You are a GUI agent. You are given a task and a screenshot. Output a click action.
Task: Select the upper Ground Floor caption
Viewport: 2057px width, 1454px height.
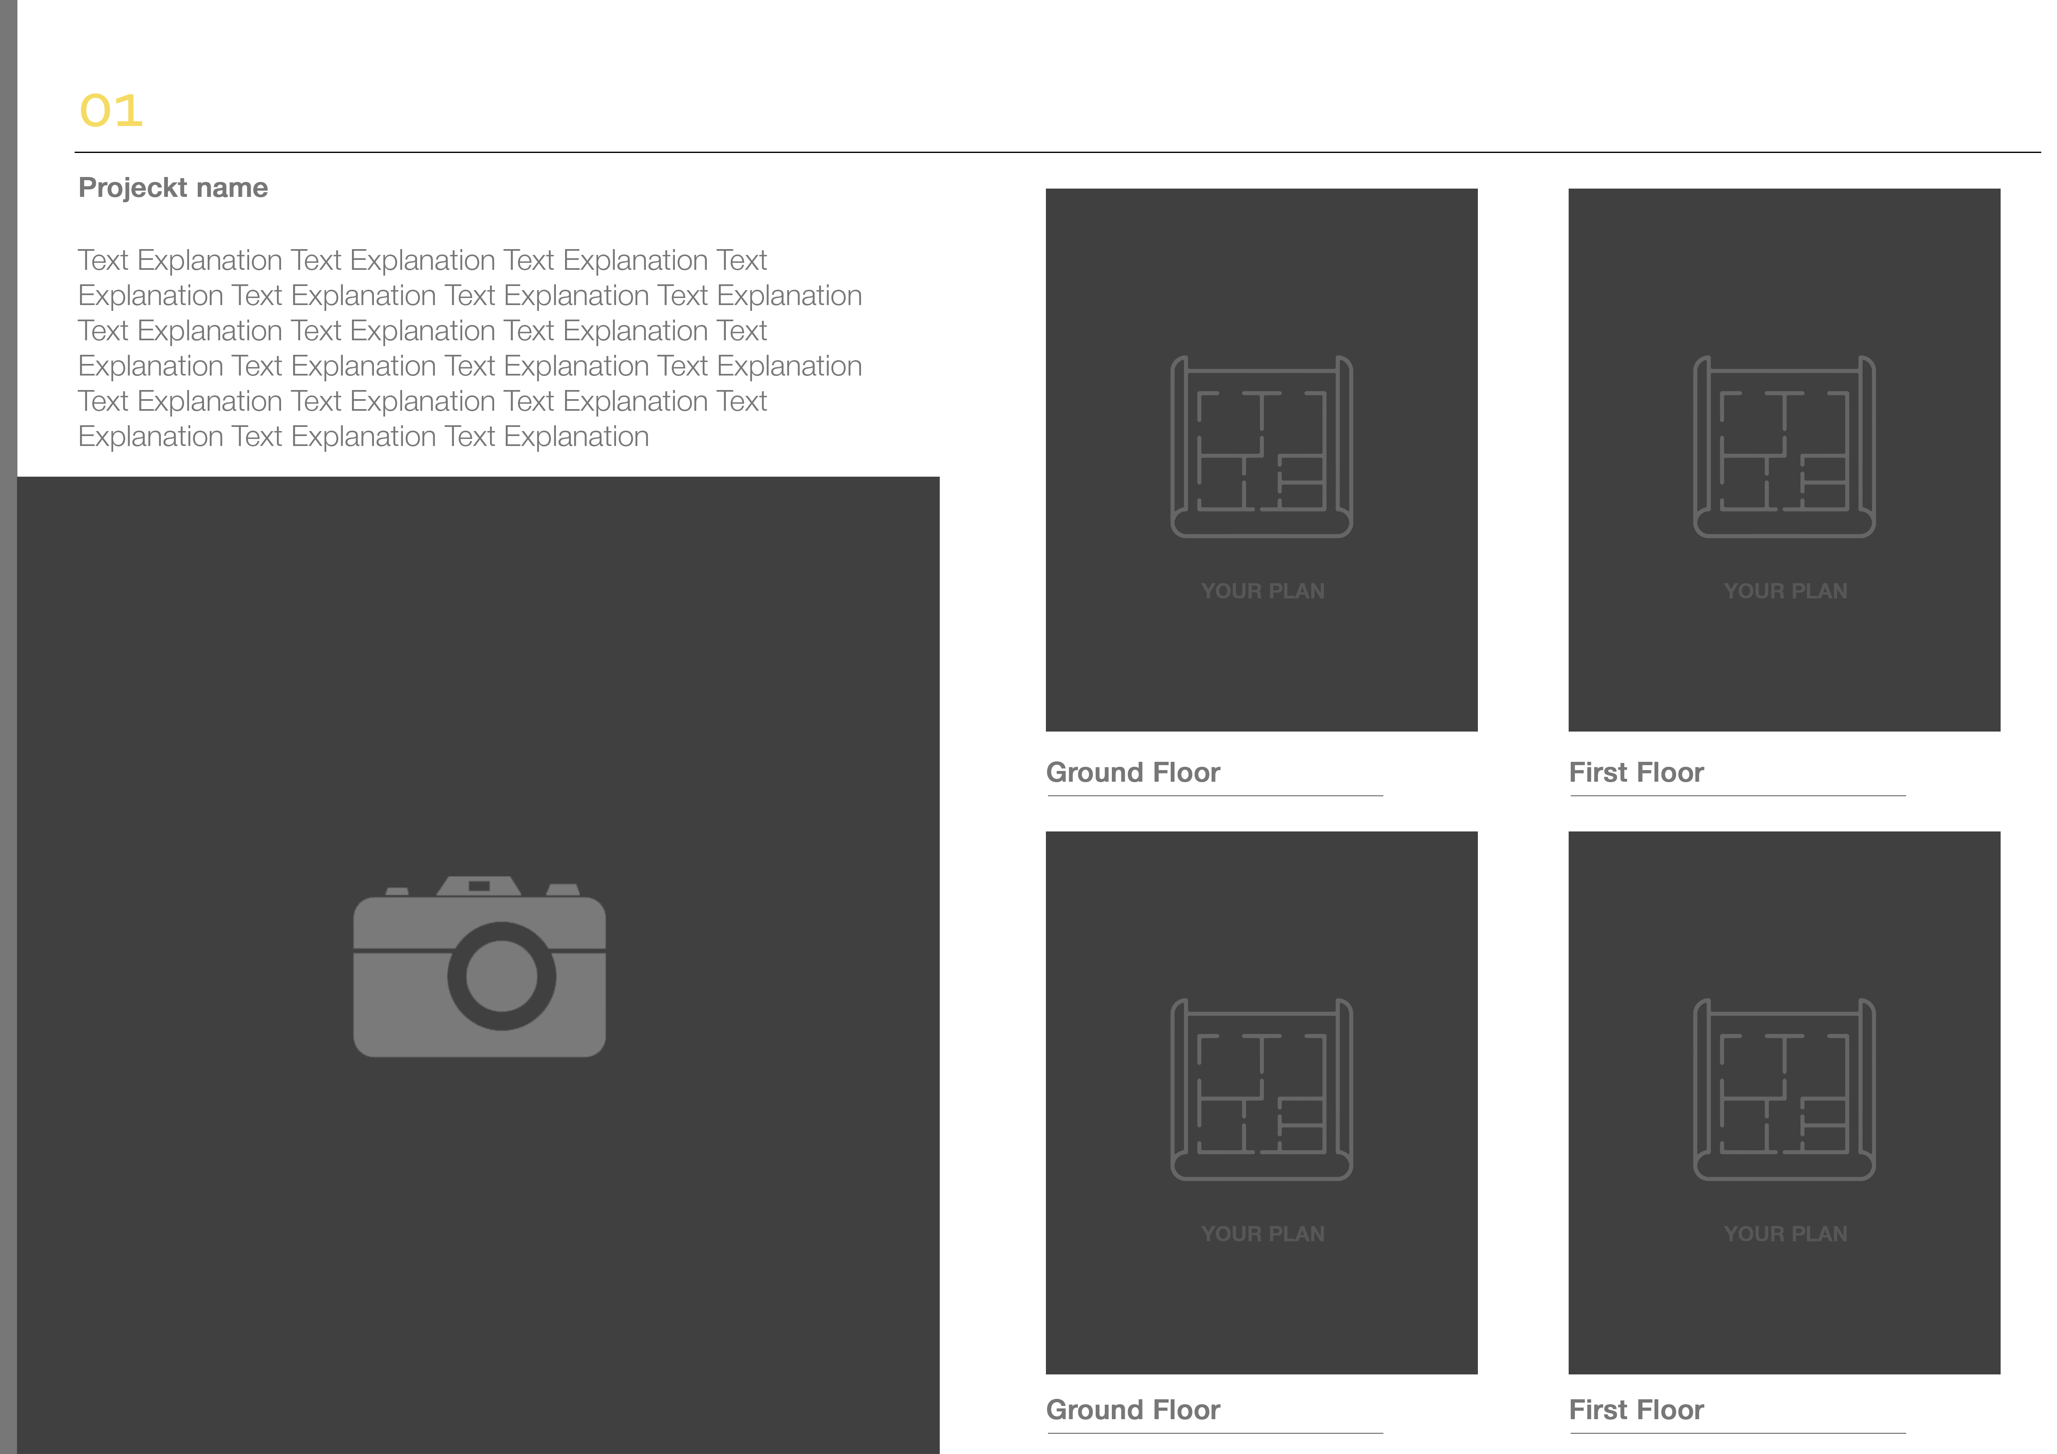[1133, 772]
